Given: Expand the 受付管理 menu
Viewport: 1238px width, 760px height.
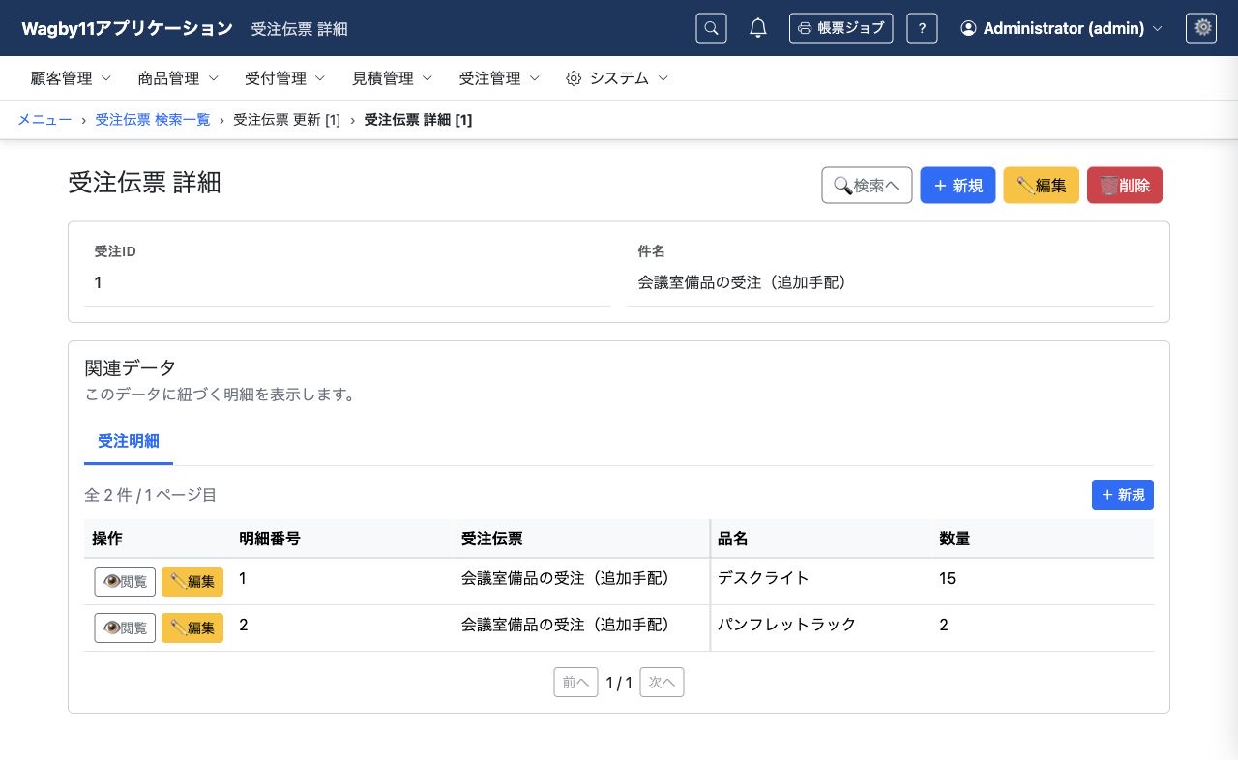Looking at the screenshot, I should pos(285,78).
